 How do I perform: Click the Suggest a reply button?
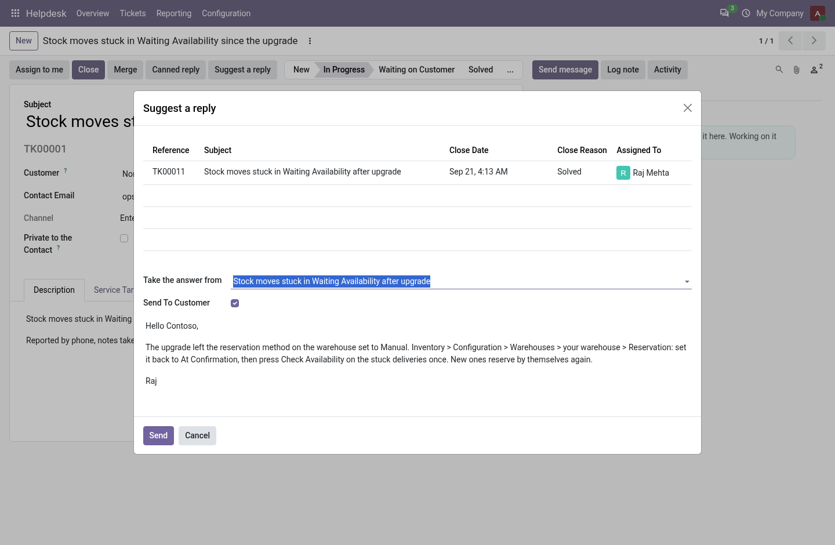[242, 70]
